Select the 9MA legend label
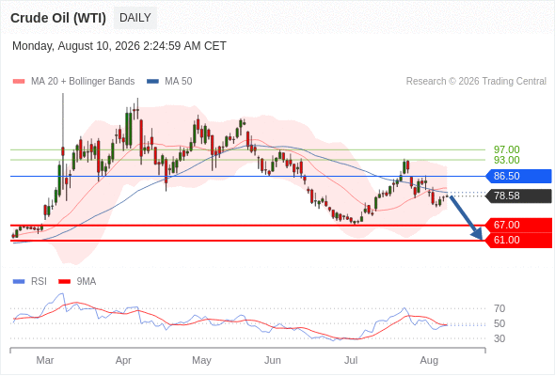The image size is (555, 376). [x=87, y=282]
